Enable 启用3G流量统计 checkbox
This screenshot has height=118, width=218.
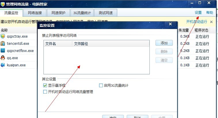click(x=101, y=86)
